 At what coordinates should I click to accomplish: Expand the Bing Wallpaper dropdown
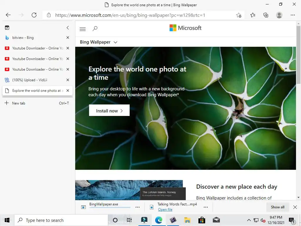click(98, 42)
